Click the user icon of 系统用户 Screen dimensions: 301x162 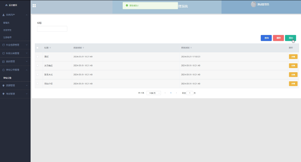pos(4,15)
